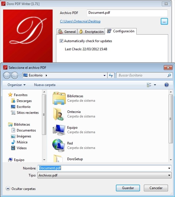Screen dimensions: 175x197
Task: Switch to the Encriptación tab
Action: (91, 32)
